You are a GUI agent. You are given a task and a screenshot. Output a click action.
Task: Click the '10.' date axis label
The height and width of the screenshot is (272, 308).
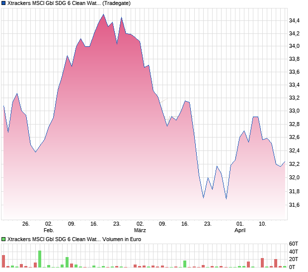[x=262, y=224]
